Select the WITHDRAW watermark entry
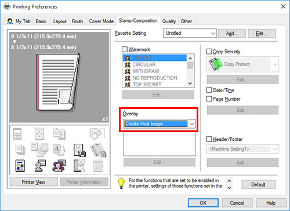290x211 pixels. click(x=155, y=71)
